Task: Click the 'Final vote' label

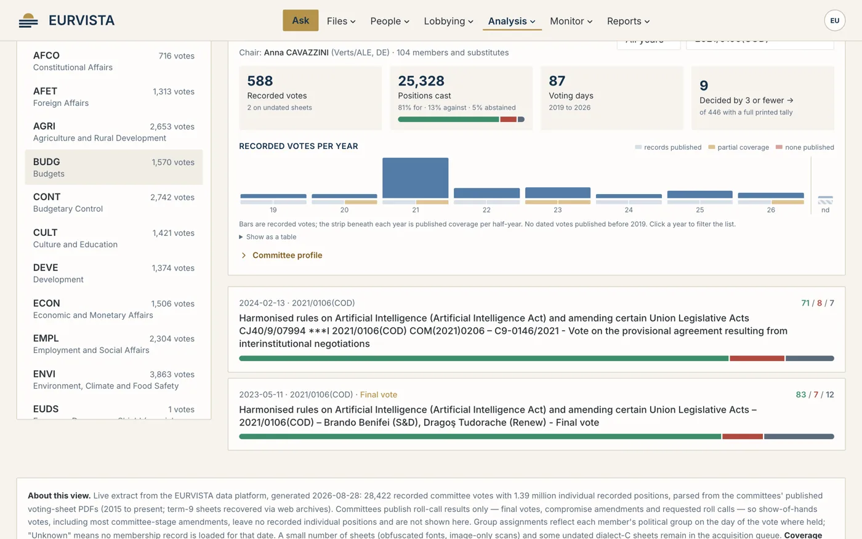Action: (379, 395)
